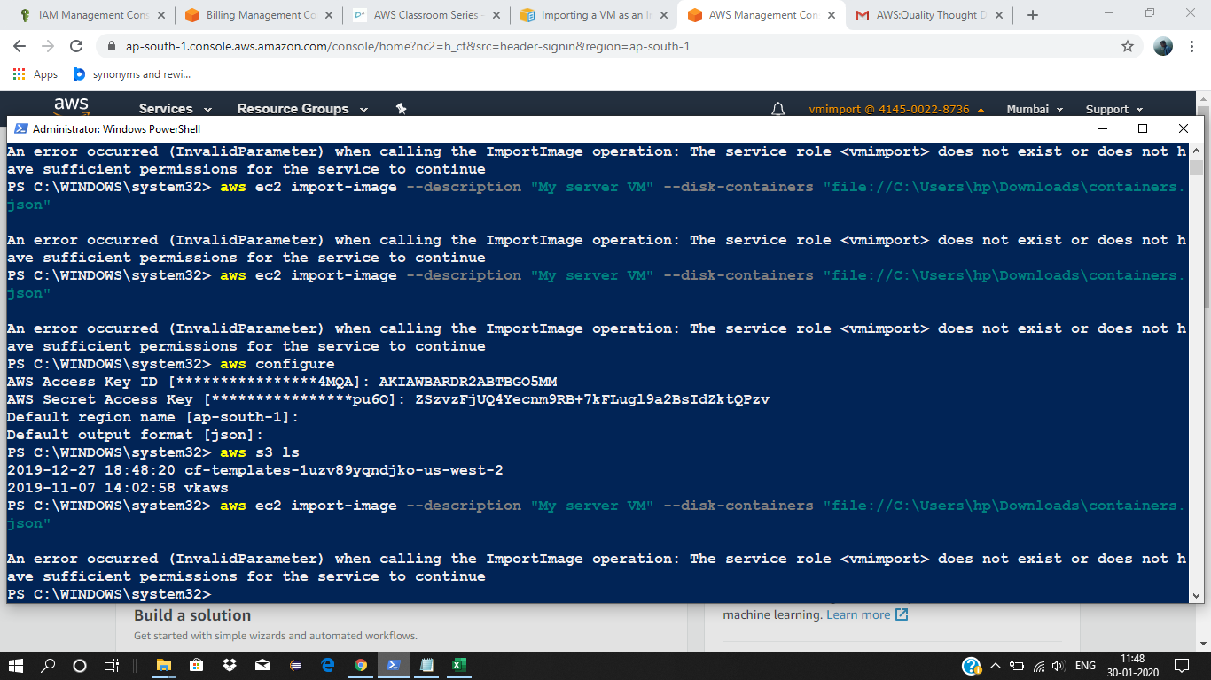
Task: Reload the page using the refresh icon
Action: tap(75, 46)
